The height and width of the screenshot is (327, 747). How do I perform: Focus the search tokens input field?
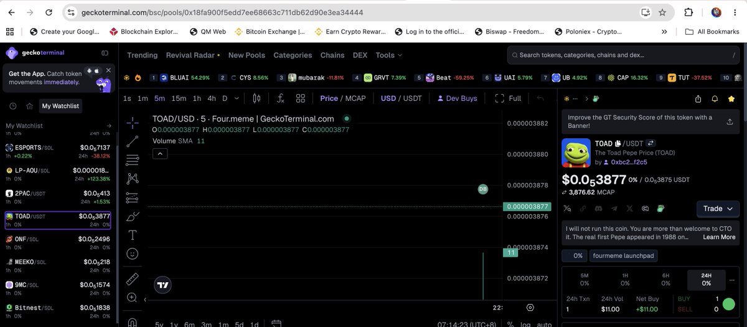(x=624, y=55)
